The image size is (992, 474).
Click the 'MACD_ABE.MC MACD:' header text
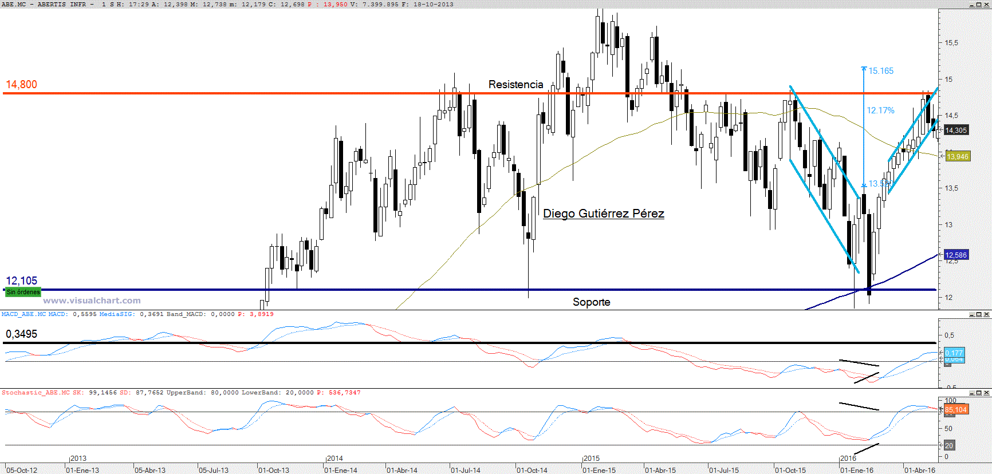point(34,314)
